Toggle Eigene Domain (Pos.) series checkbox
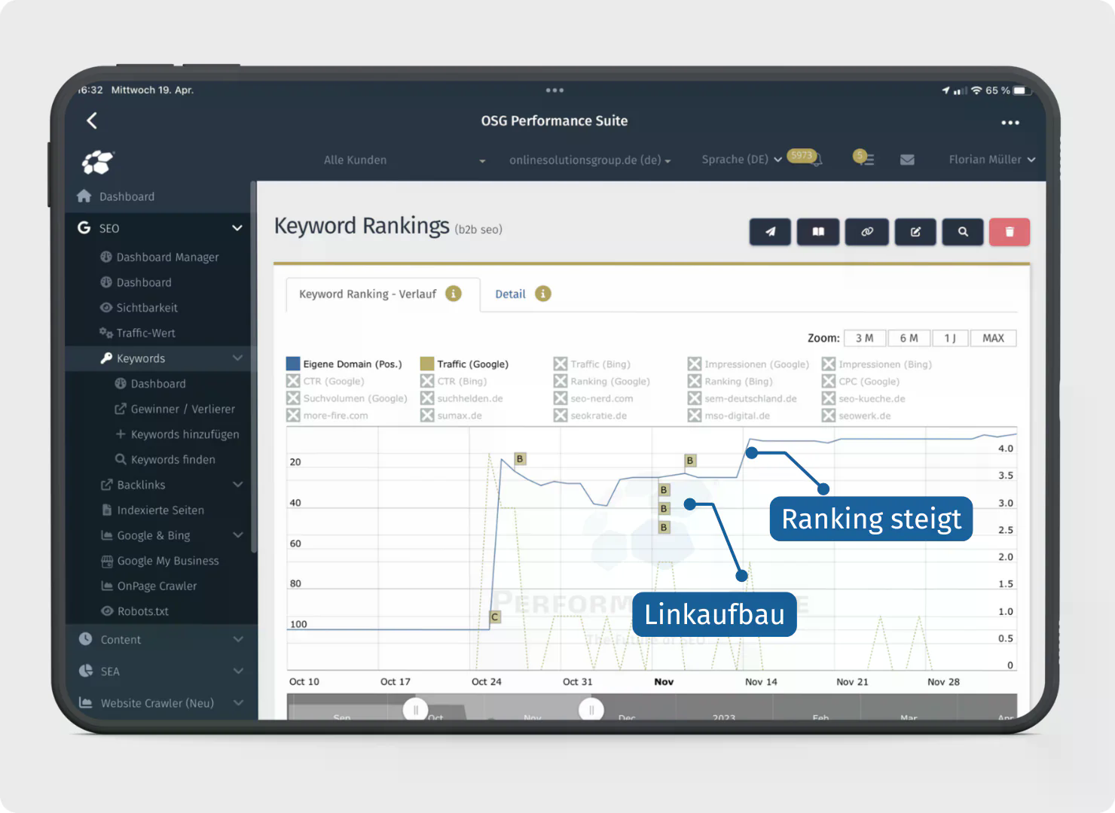This screenshot has height=813, width=1115. pos(293,364)
